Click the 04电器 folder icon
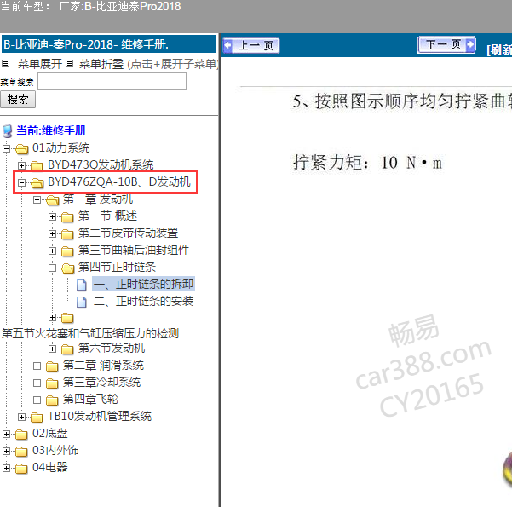The height and width of the screenshot is (507, 512). pyautogui.click(x=21, y=469)
